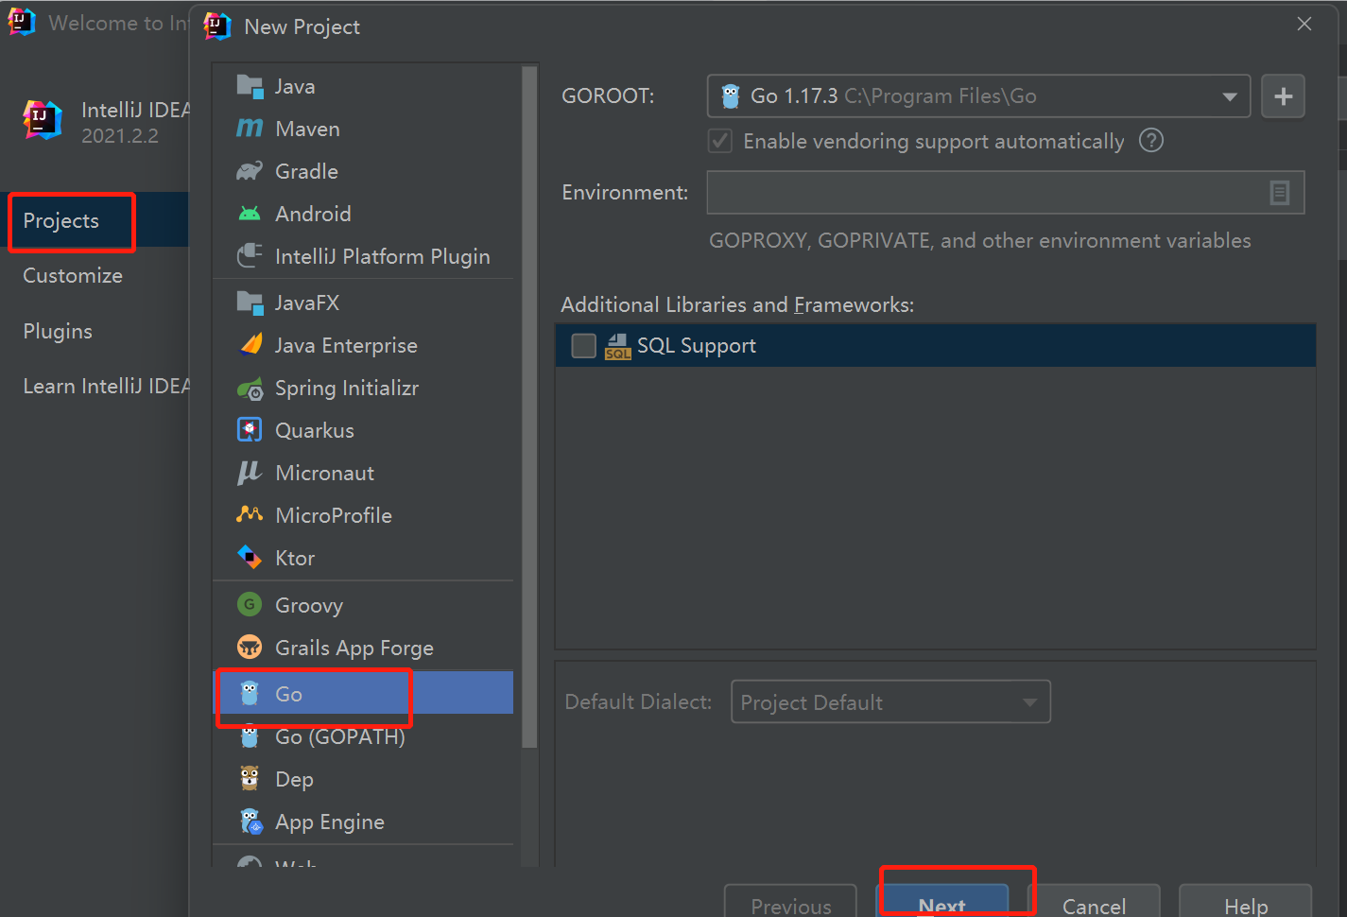
Task: Select Projects in Welcome sidebar
Action: (60, 220)
